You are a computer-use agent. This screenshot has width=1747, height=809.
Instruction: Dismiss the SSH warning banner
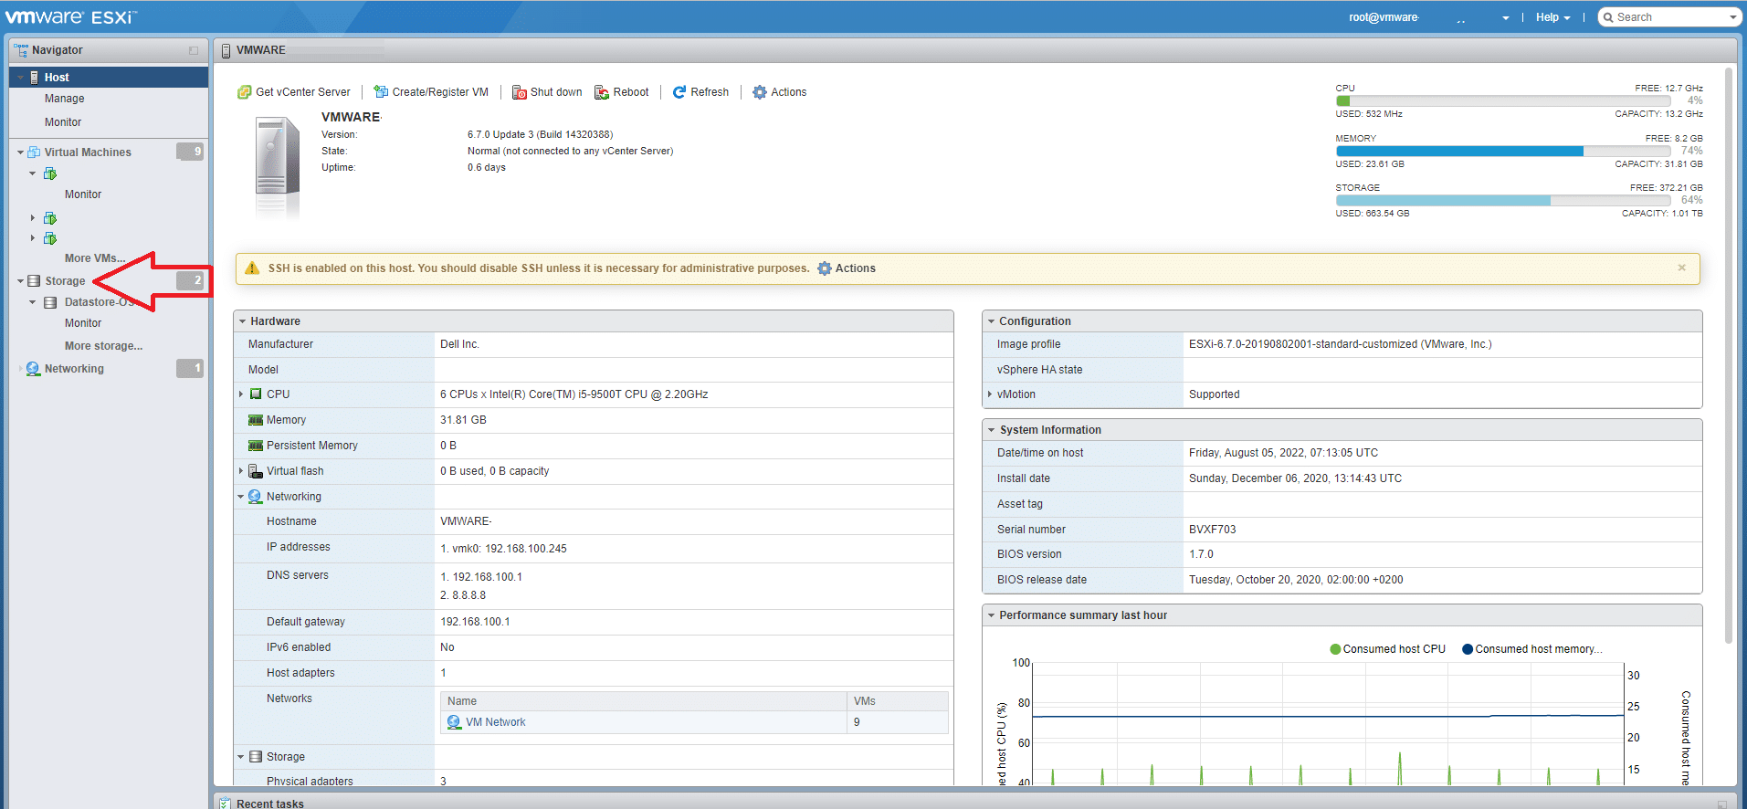click(1681, 268)
